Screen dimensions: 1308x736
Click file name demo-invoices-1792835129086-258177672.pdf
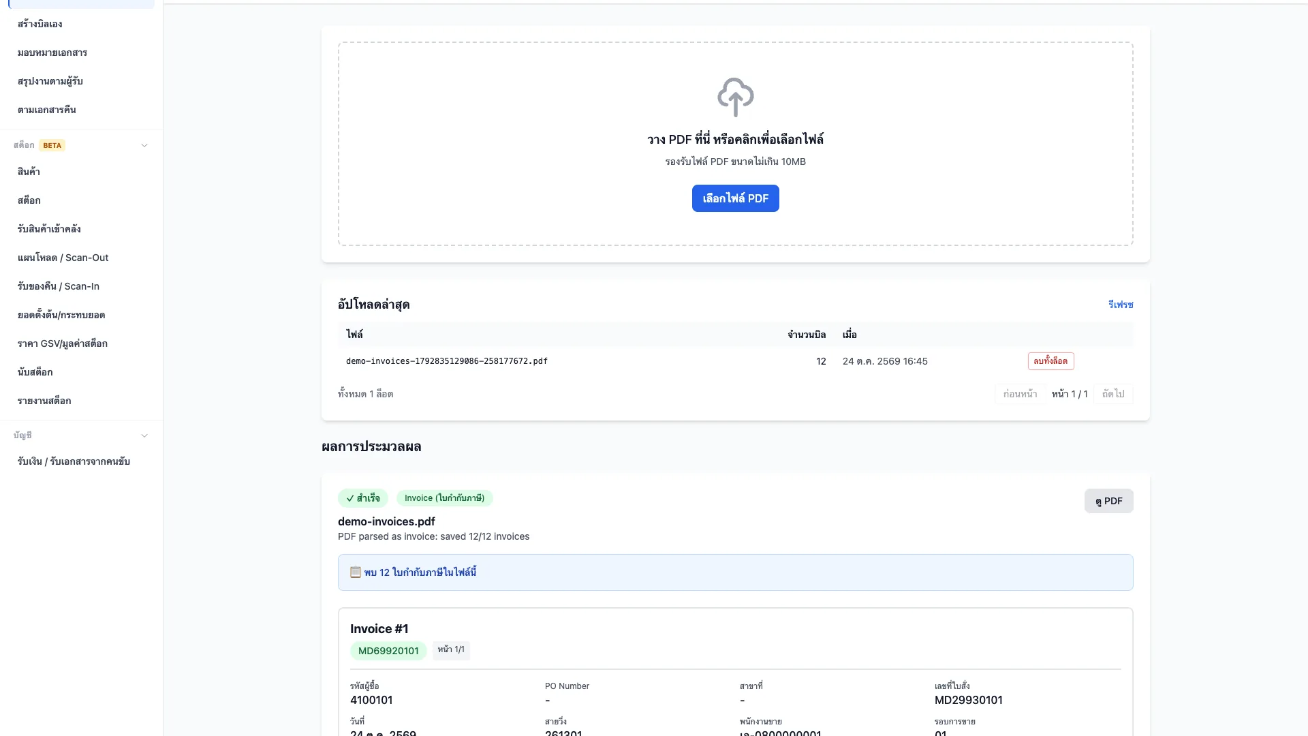[447, 361]
